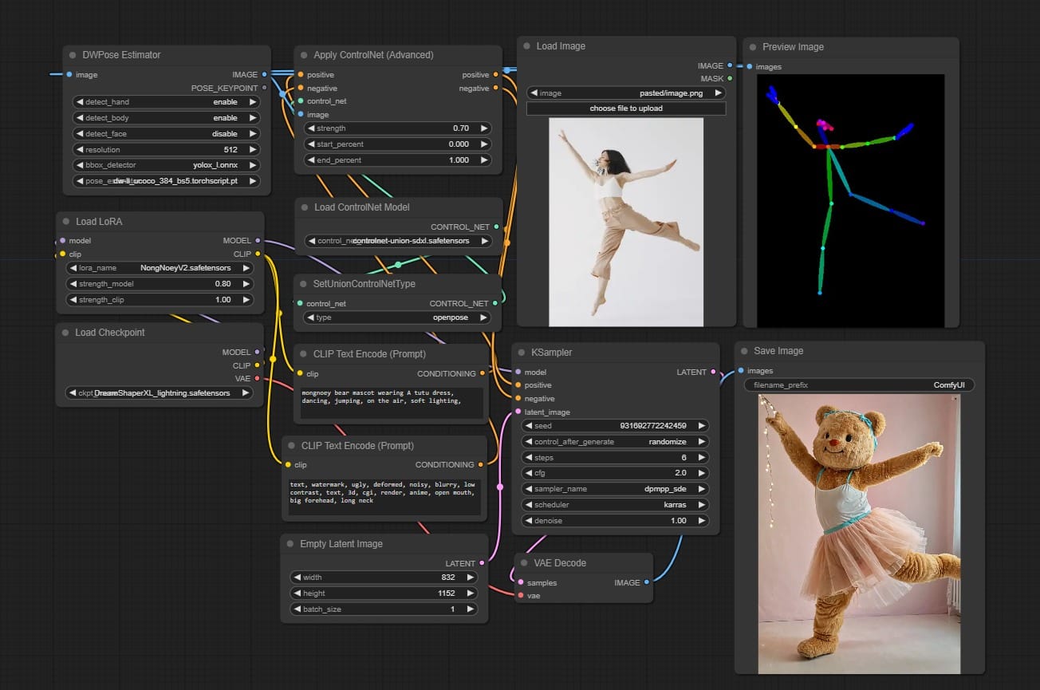Click the denoise value slider field
The height and width of the screenshot is (690, 1040).
(615, 521)
